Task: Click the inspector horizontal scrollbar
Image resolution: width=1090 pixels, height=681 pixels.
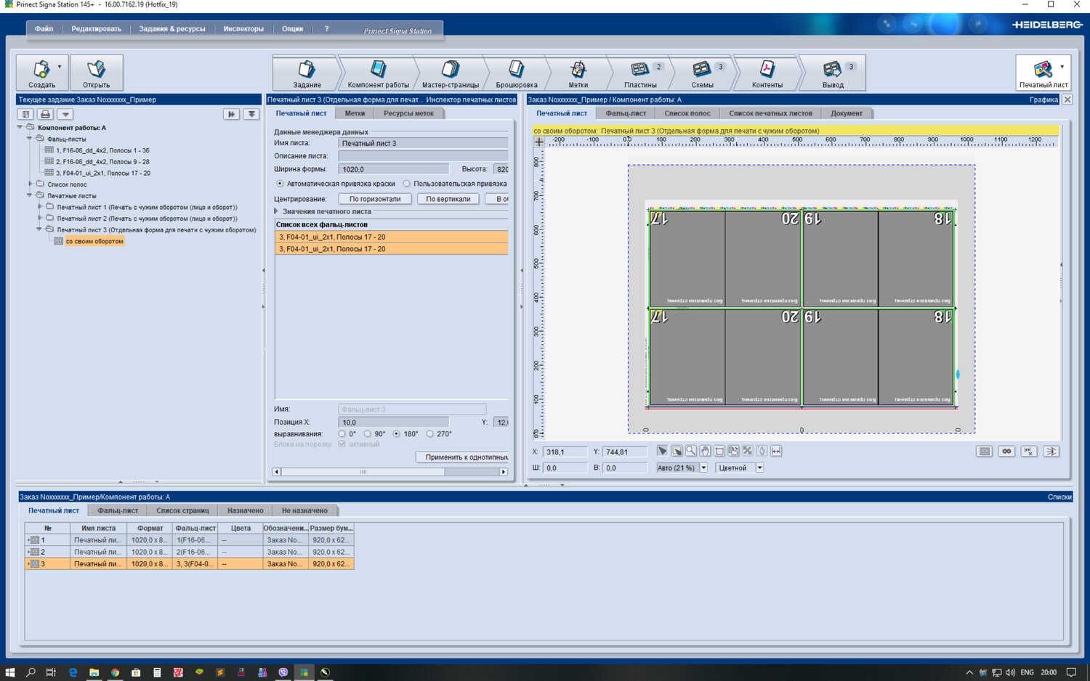Action: click(x=363, y=472)
